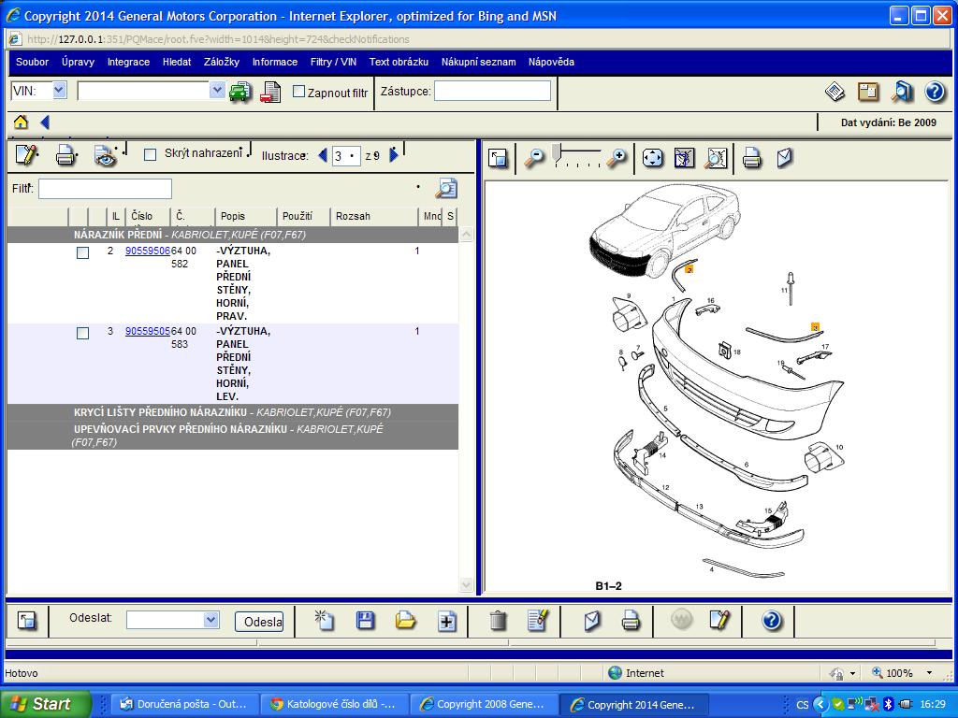Click the trash can delete icon

point(498,621)
